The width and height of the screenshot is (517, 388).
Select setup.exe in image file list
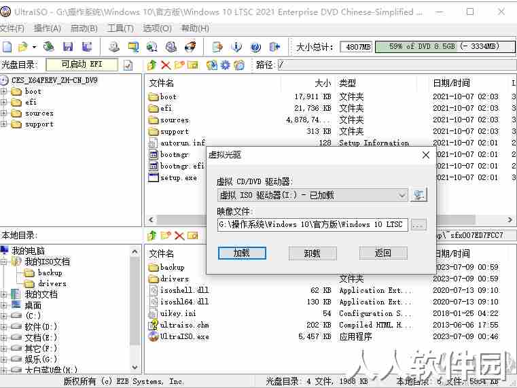[179, 177]
